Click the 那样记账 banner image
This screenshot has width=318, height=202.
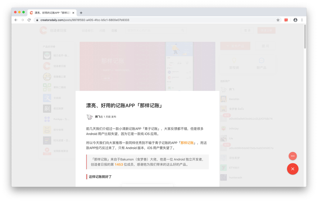(x=148, y=66)
